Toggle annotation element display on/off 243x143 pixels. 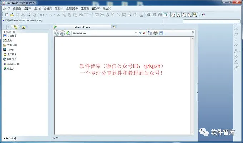click(195, 15)
